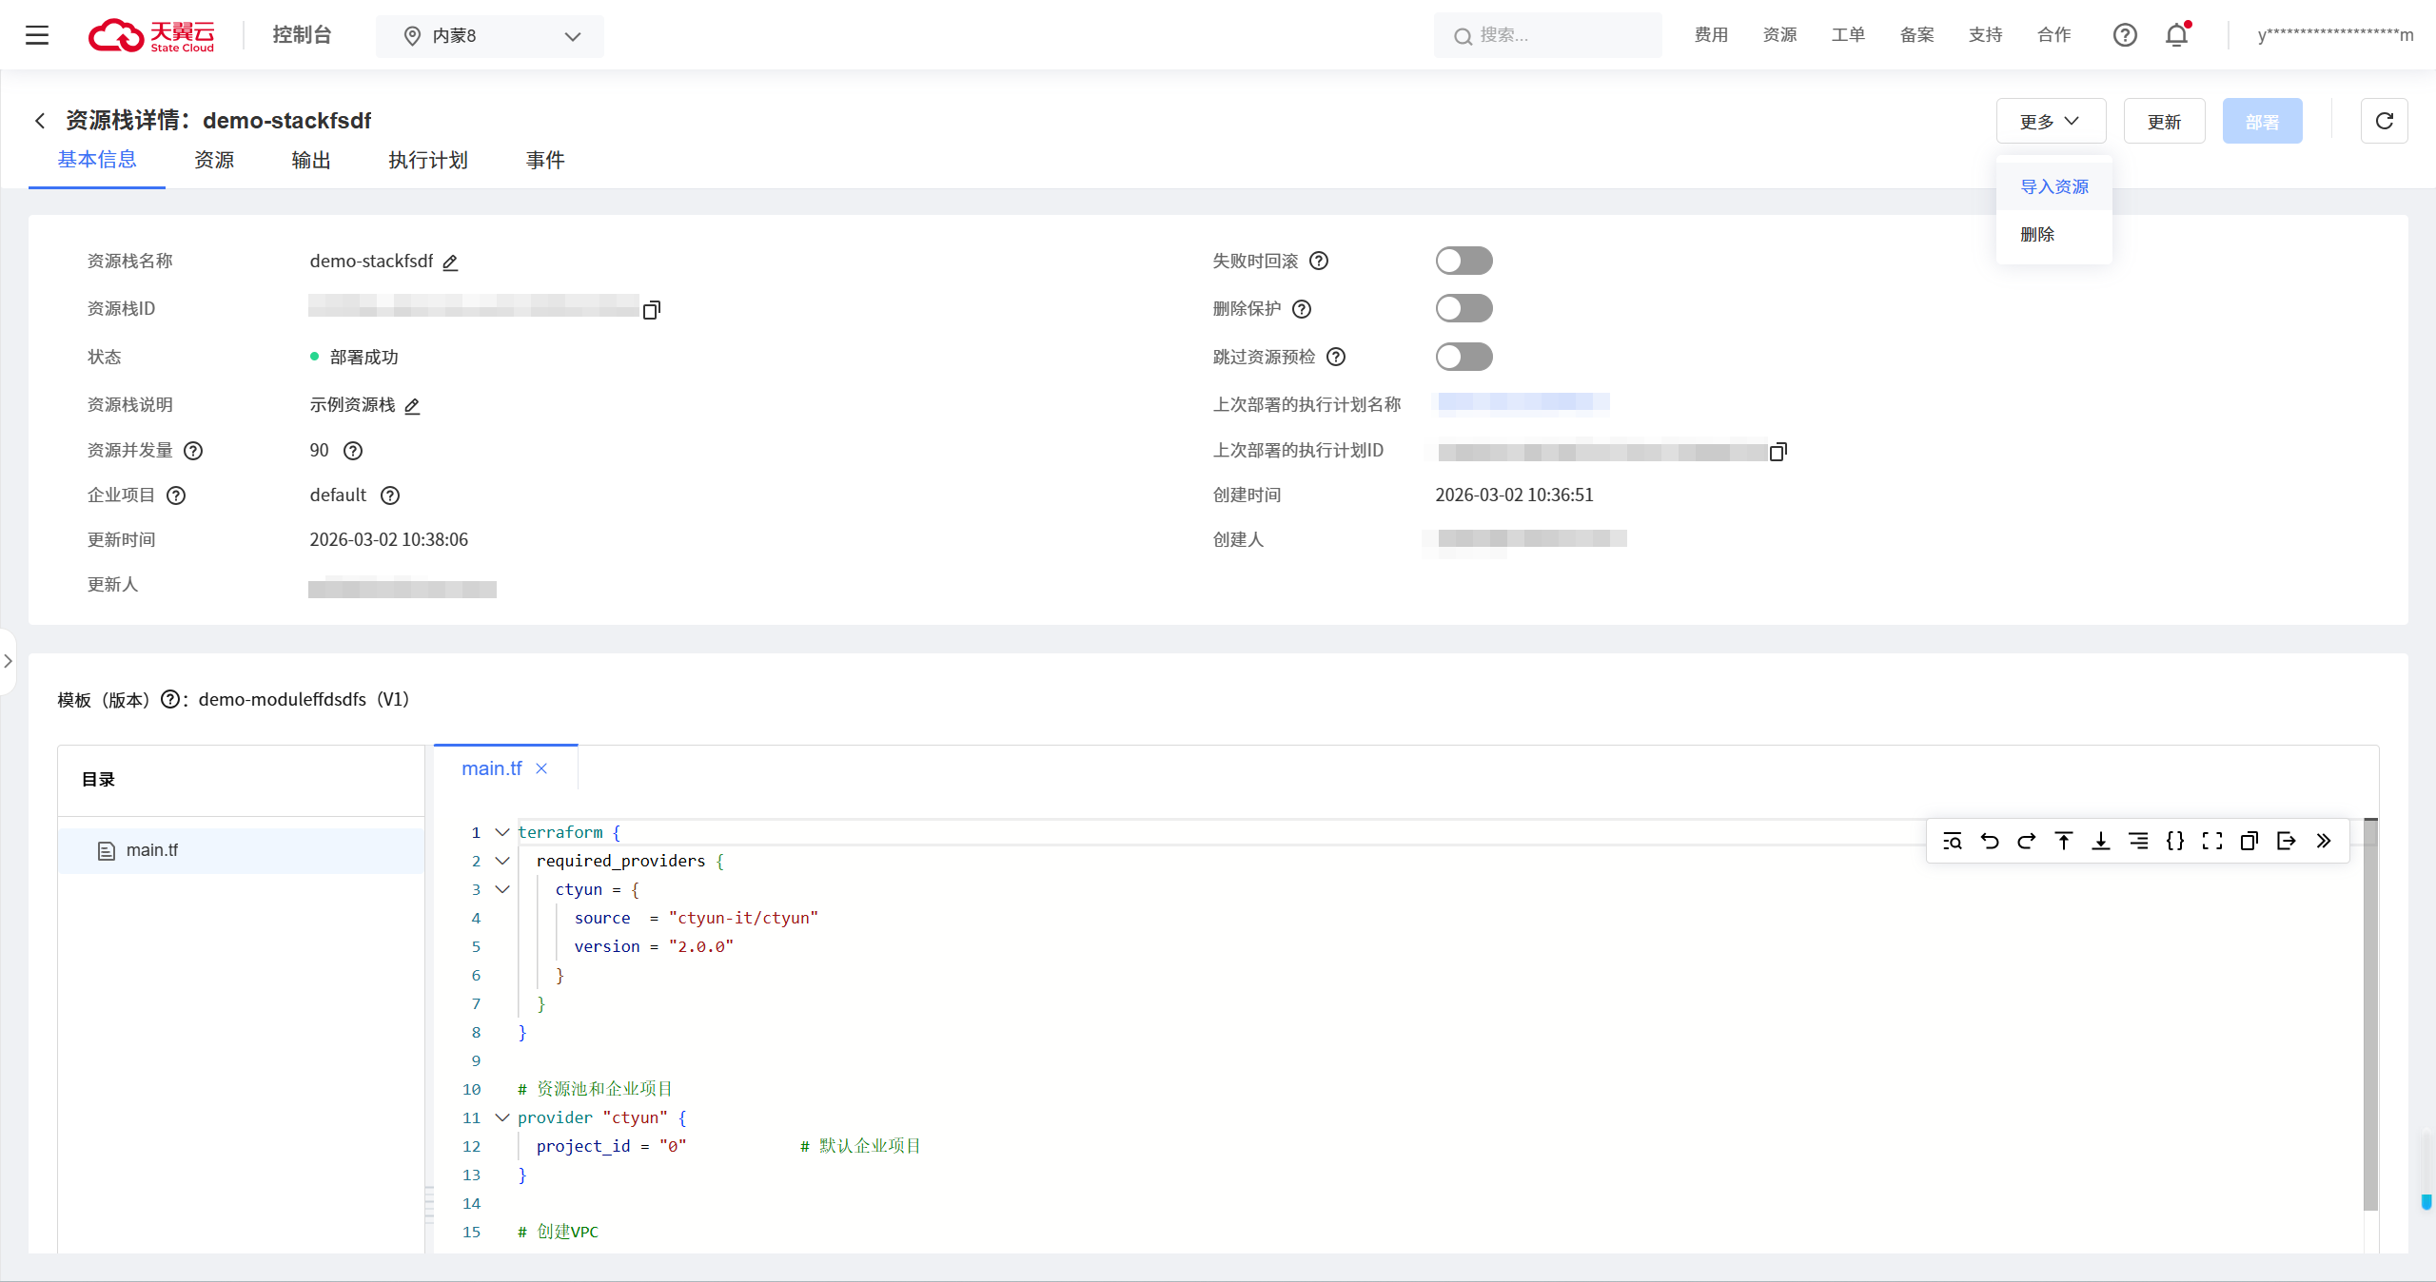Turn on the 删除保护 switch
The height and width of the screenshot is (1282, 2436).
pos(1464,308)
